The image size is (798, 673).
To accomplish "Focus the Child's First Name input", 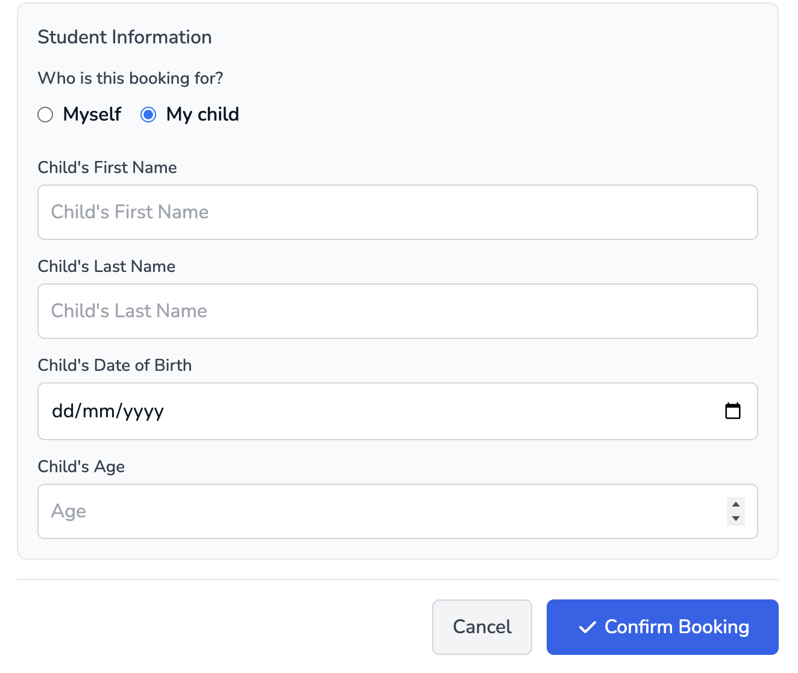I will coord(397,212).
